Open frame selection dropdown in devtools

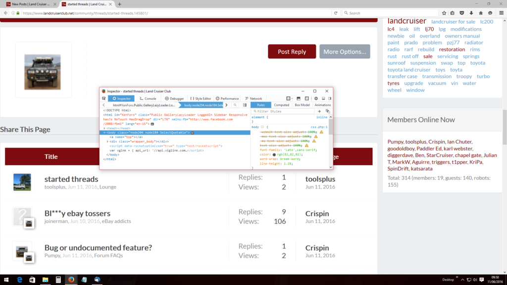[289, 98]
